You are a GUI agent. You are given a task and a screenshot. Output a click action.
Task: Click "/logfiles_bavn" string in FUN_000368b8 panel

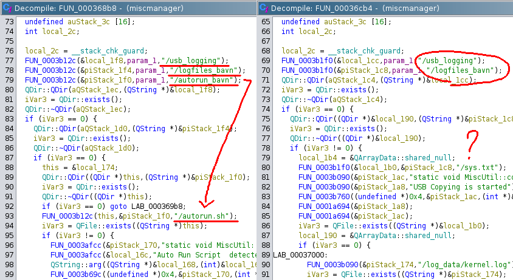point(204,70)
